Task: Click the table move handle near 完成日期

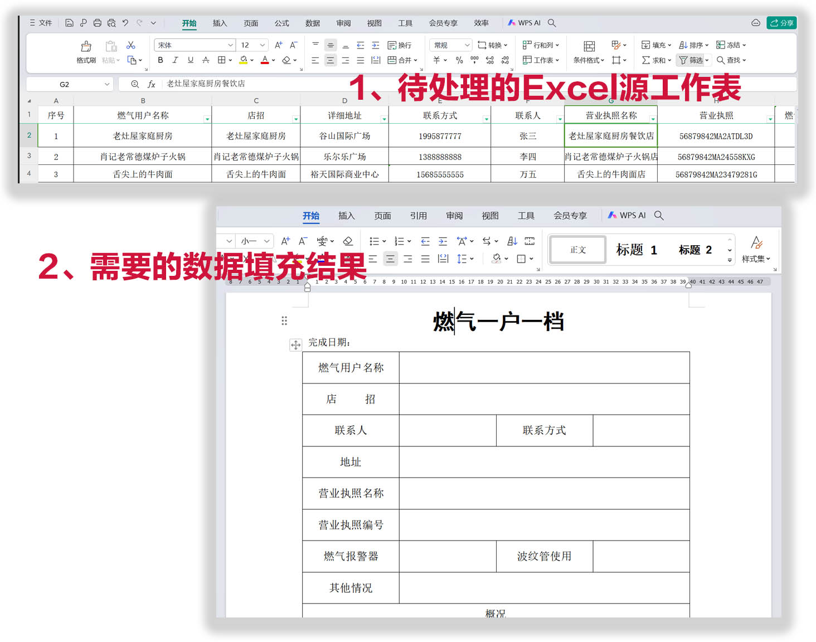Action: [296, 345]
